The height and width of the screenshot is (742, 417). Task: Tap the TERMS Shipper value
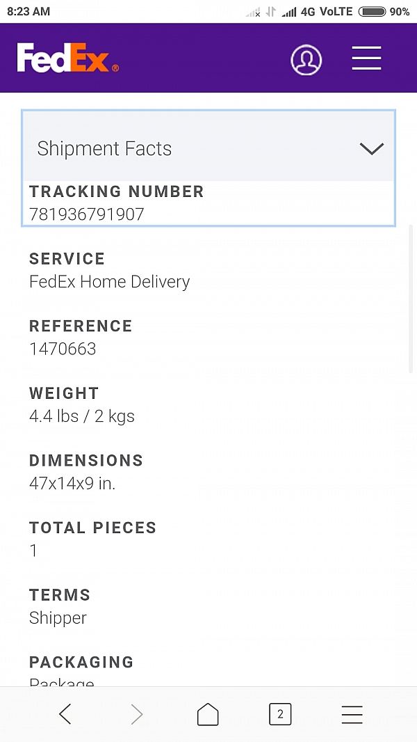(x=58, y=618)
